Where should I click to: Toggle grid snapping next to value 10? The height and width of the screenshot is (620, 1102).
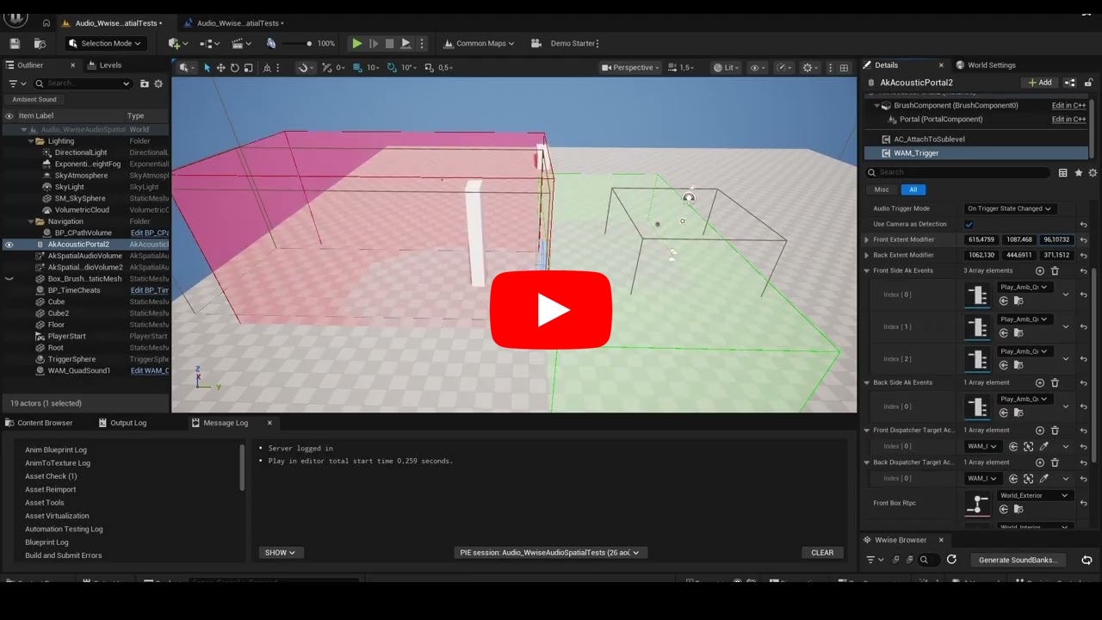357,67
